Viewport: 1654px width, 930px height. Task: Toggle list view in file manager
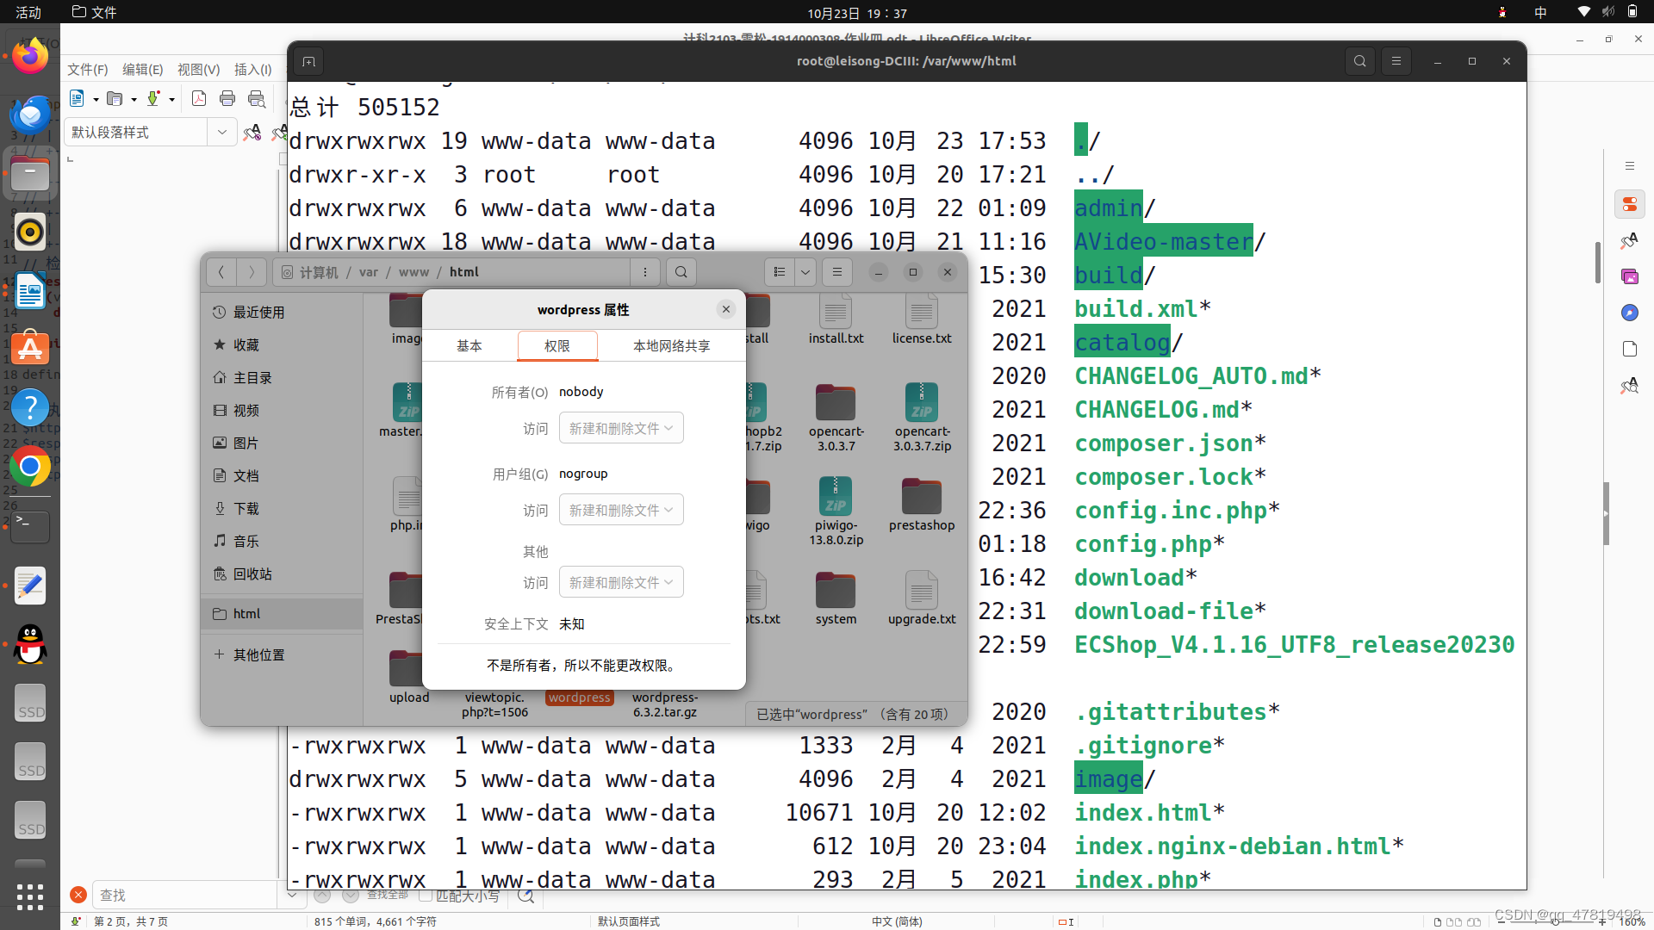point(780,272)
